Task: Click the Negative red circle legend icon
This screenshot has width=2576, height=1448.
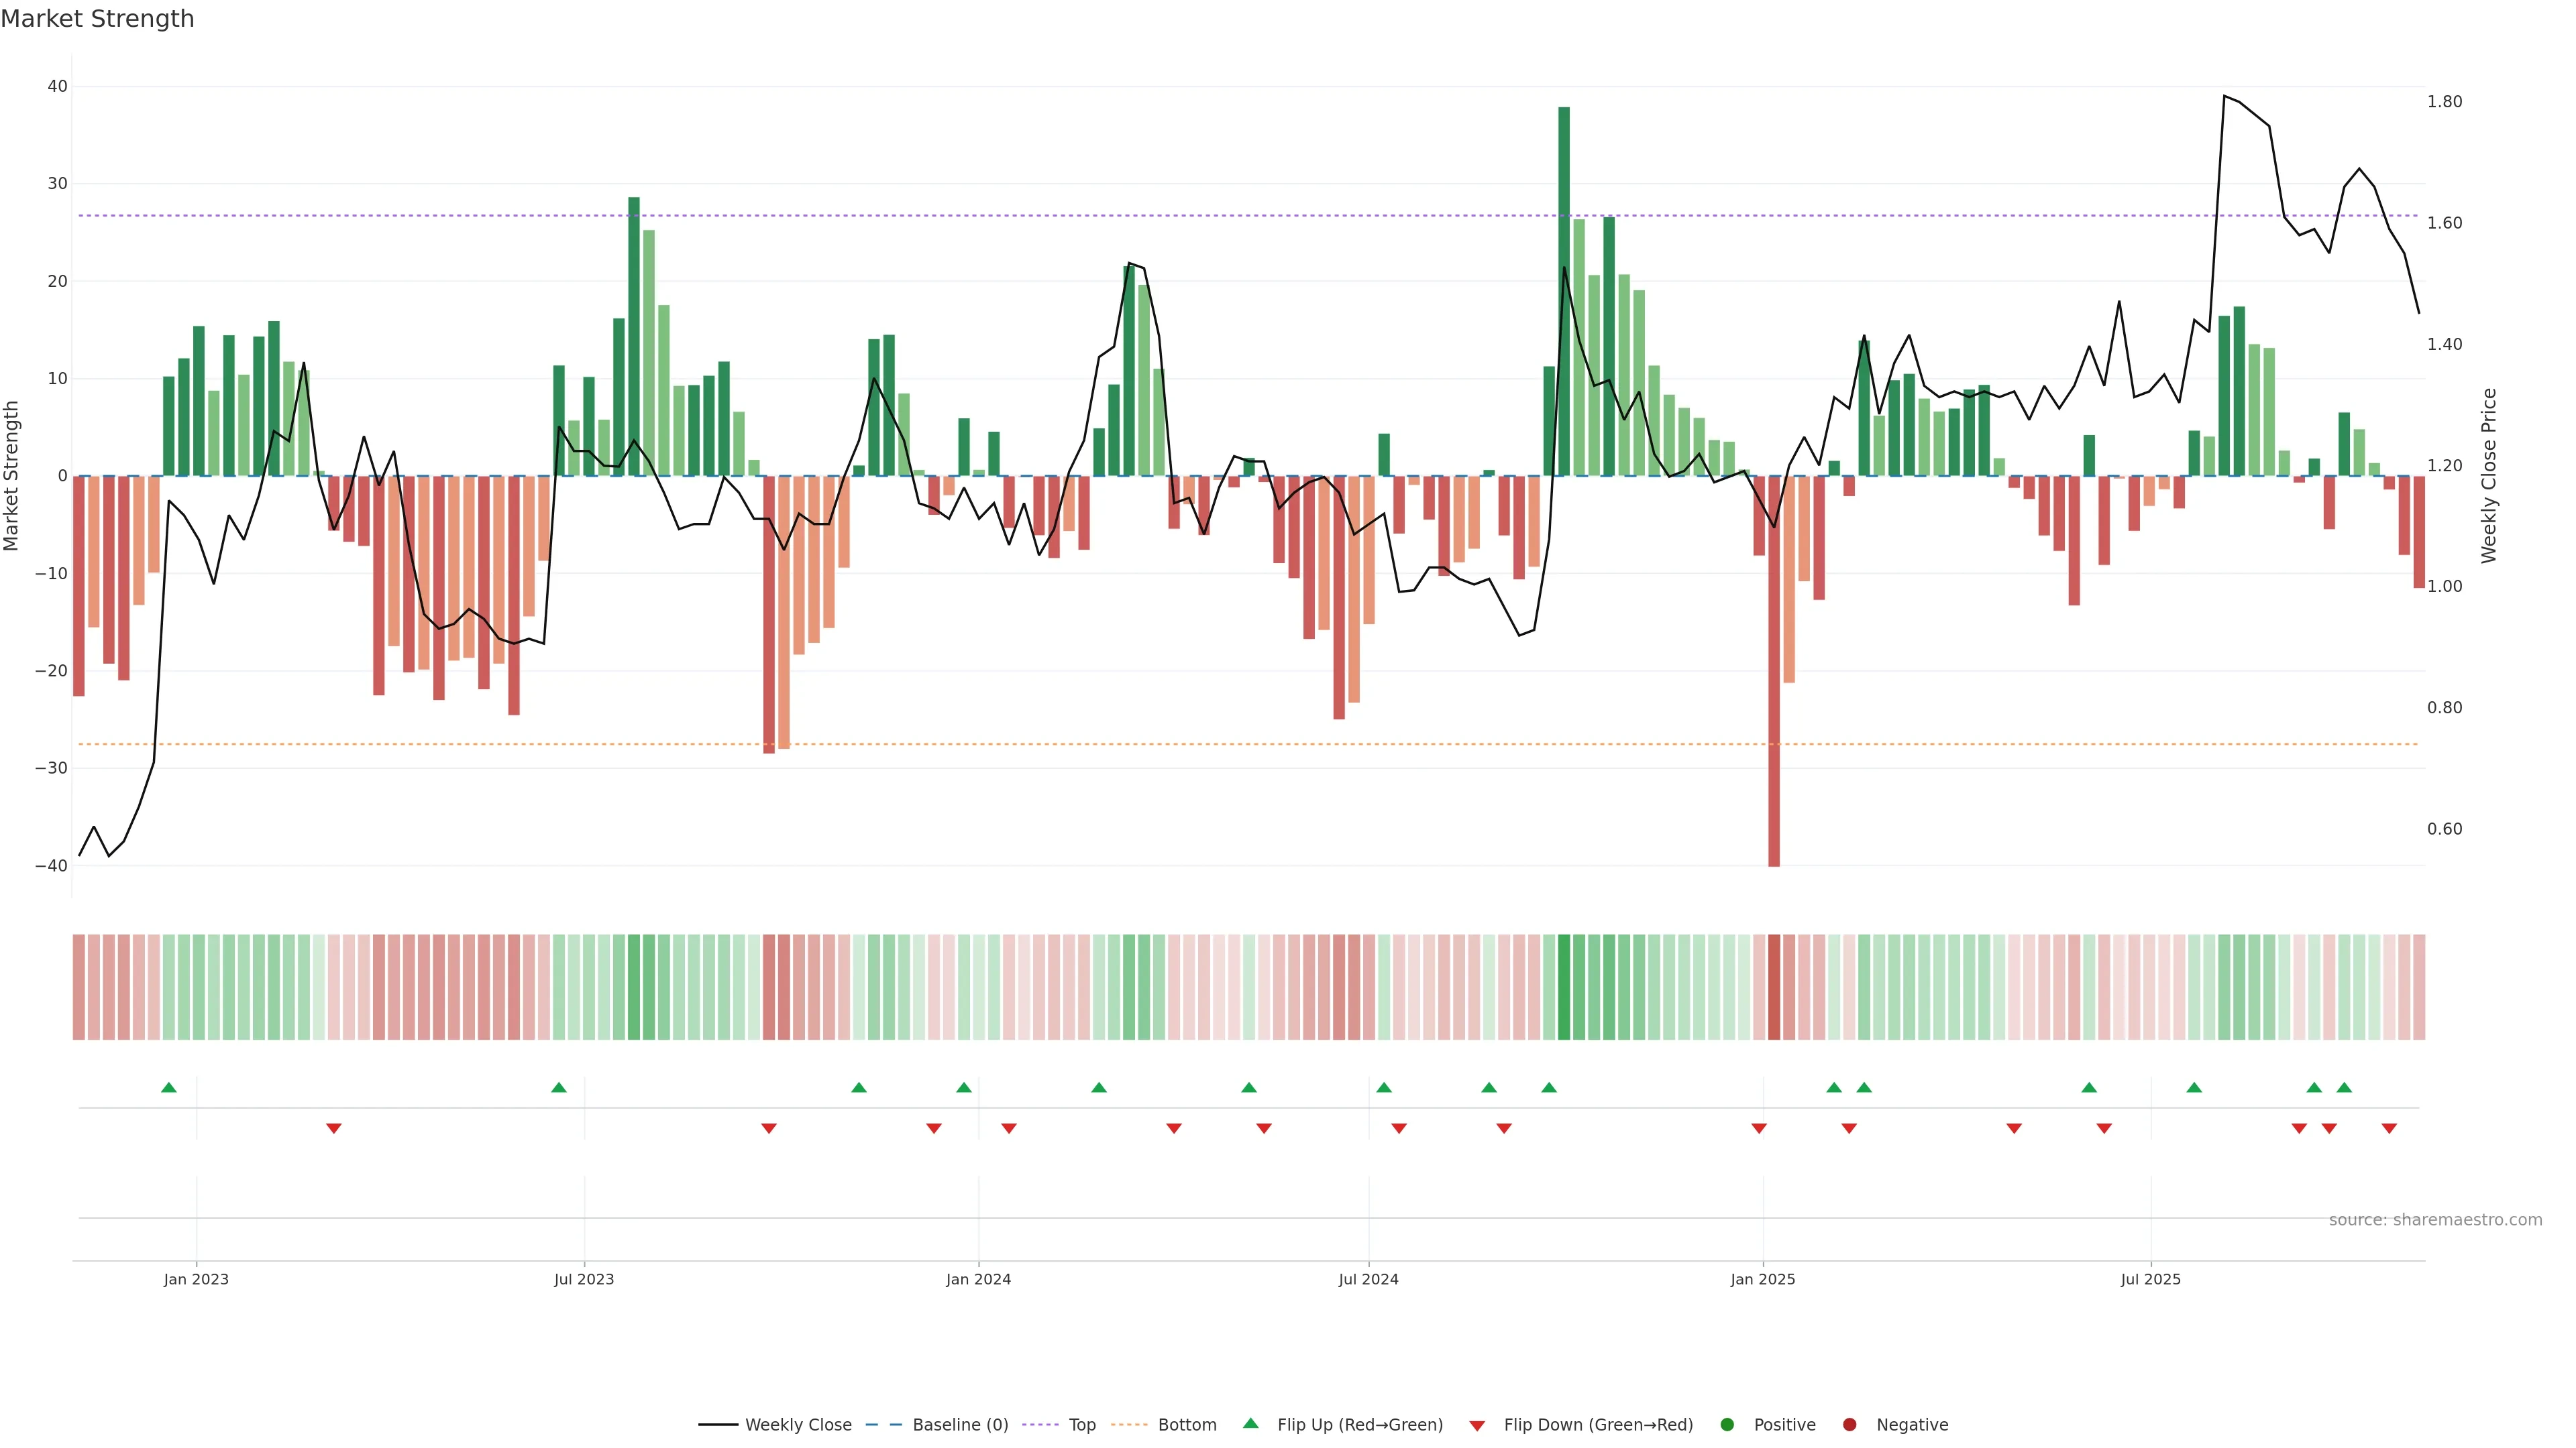Action: [x=1849, y=1425]
